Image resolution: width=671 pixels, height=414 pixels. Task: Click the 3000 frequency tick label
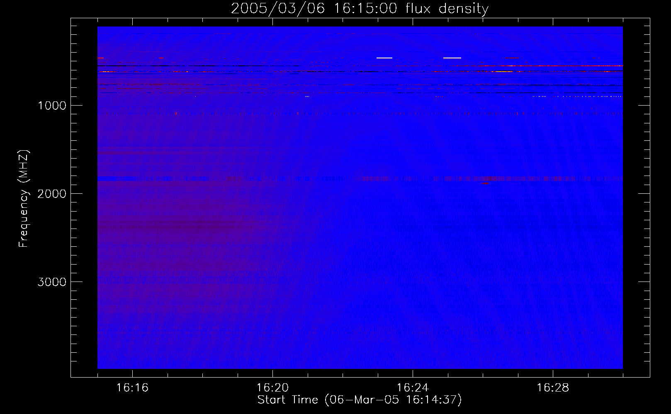click(52, 282)
